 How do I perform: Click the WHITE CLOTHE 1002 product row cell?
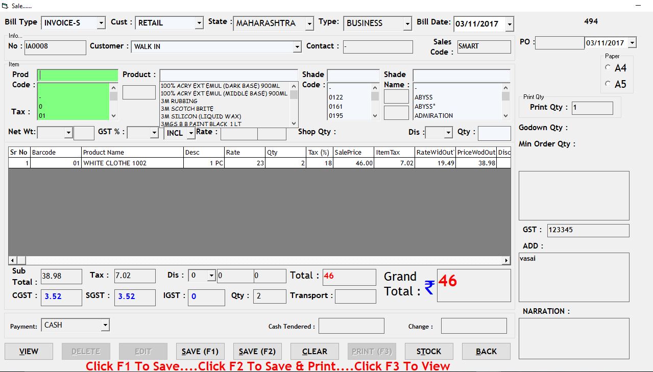coord(132,163)
